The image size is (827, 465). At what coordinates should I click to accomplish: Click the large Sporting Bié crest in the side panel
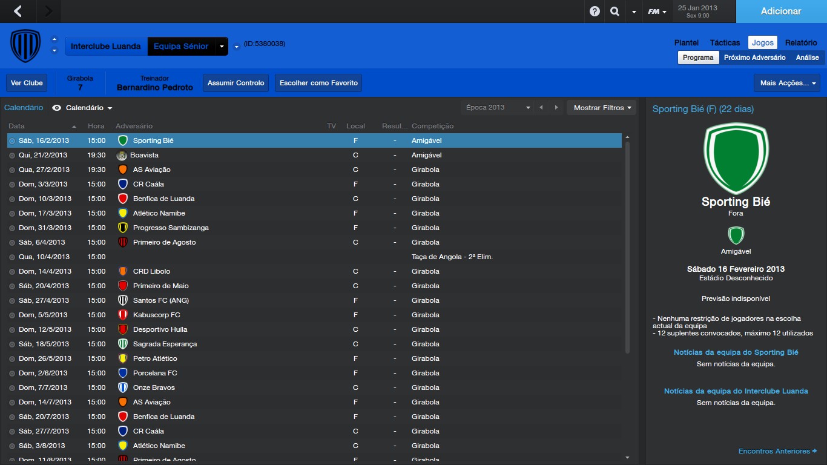736,158
